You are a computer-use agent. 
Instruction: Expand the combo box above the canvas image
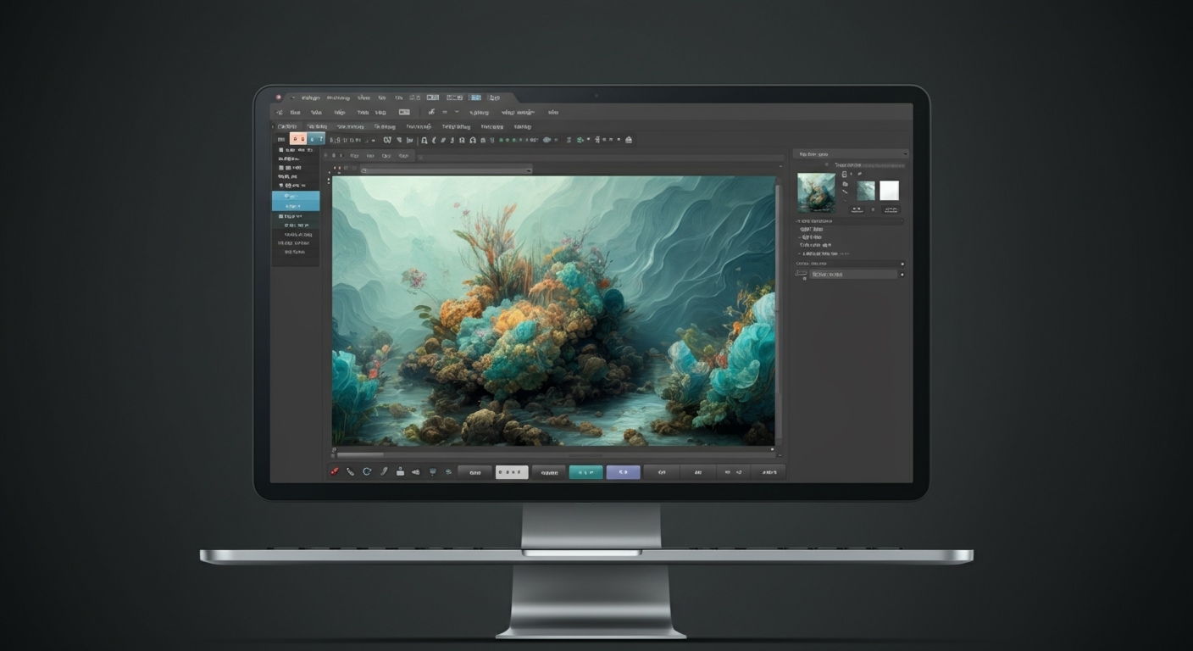pos(446,170)
